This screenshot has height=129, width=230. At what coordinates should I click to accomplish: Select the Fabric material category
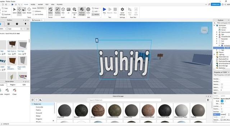[x=38, y=110]
